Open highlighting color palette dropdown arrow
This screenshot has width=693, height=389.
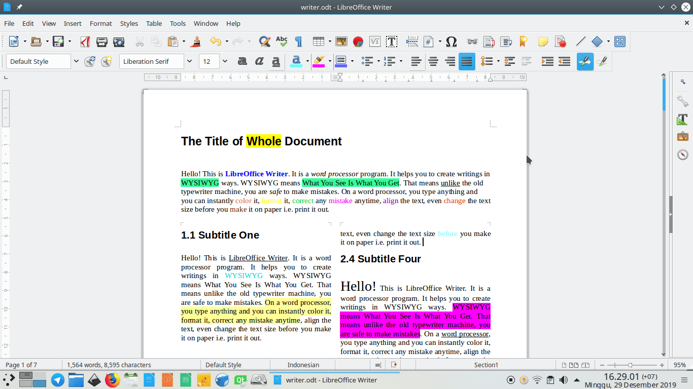pos(330,61)
